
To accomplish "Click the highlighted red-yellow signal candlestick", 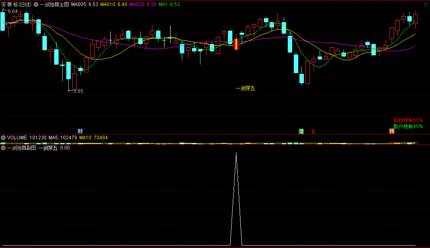I will click(236, 44).
